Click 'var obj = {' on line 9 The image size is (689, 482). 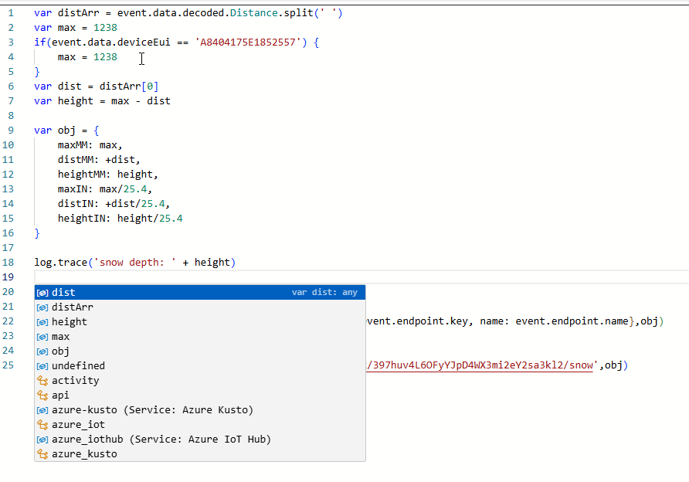(66, 131)
